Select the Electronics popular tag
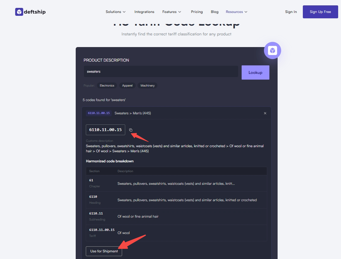The width and height of the screenshot is (341, 259). click(107, 86)
